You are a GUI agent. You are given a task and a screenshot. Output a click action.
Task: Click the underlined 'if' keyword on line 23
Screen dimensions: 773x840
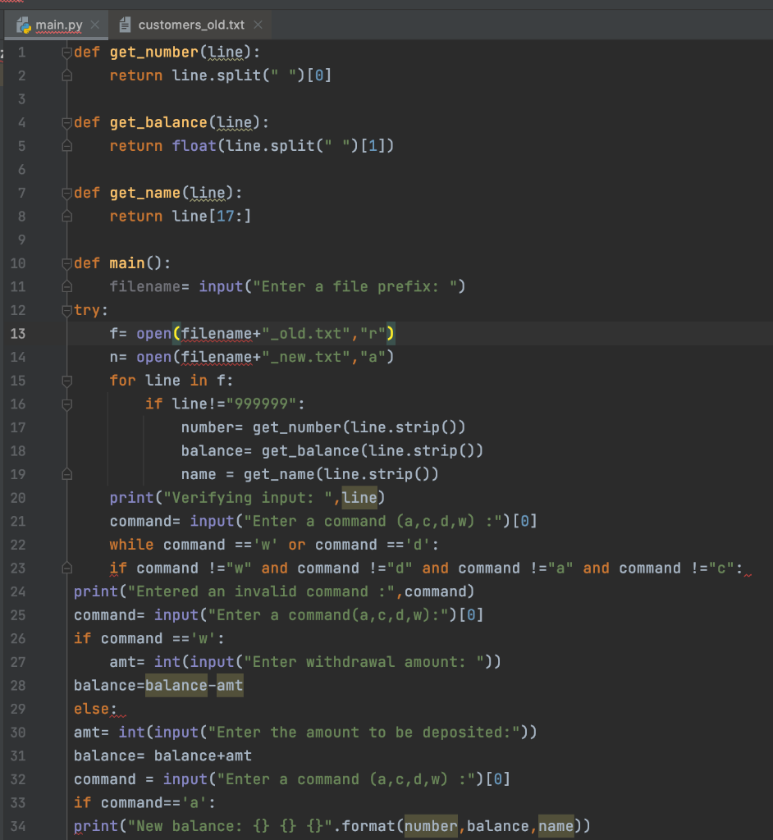(118, 568)
